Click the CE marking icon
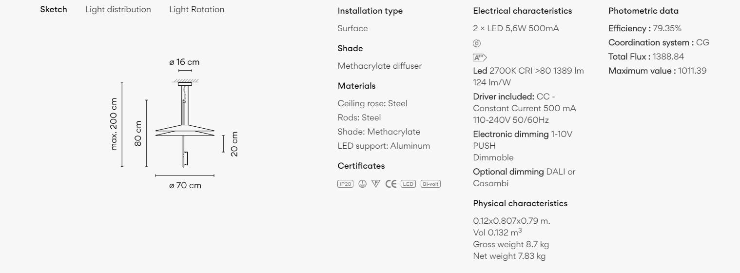 pyautogui.click(x=390, y=184)
